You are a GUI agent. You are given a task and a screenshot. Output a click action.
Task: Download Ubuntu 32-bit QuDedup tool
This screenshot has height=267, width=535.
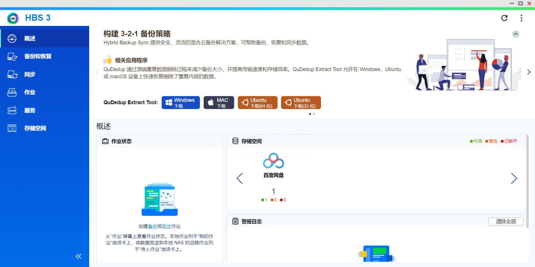(301, 103)
